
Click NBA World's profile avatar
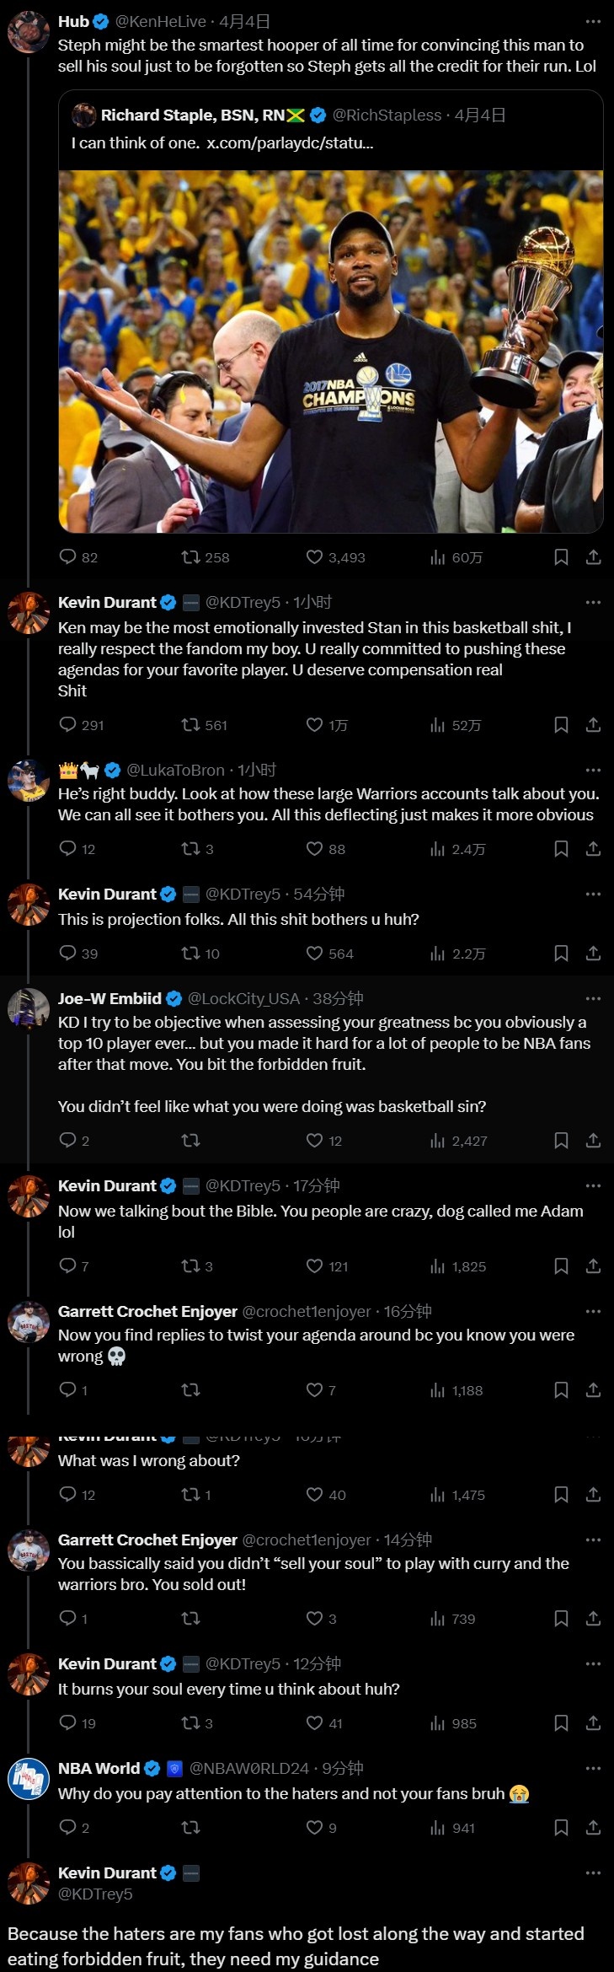click(x=29, y=1779)
